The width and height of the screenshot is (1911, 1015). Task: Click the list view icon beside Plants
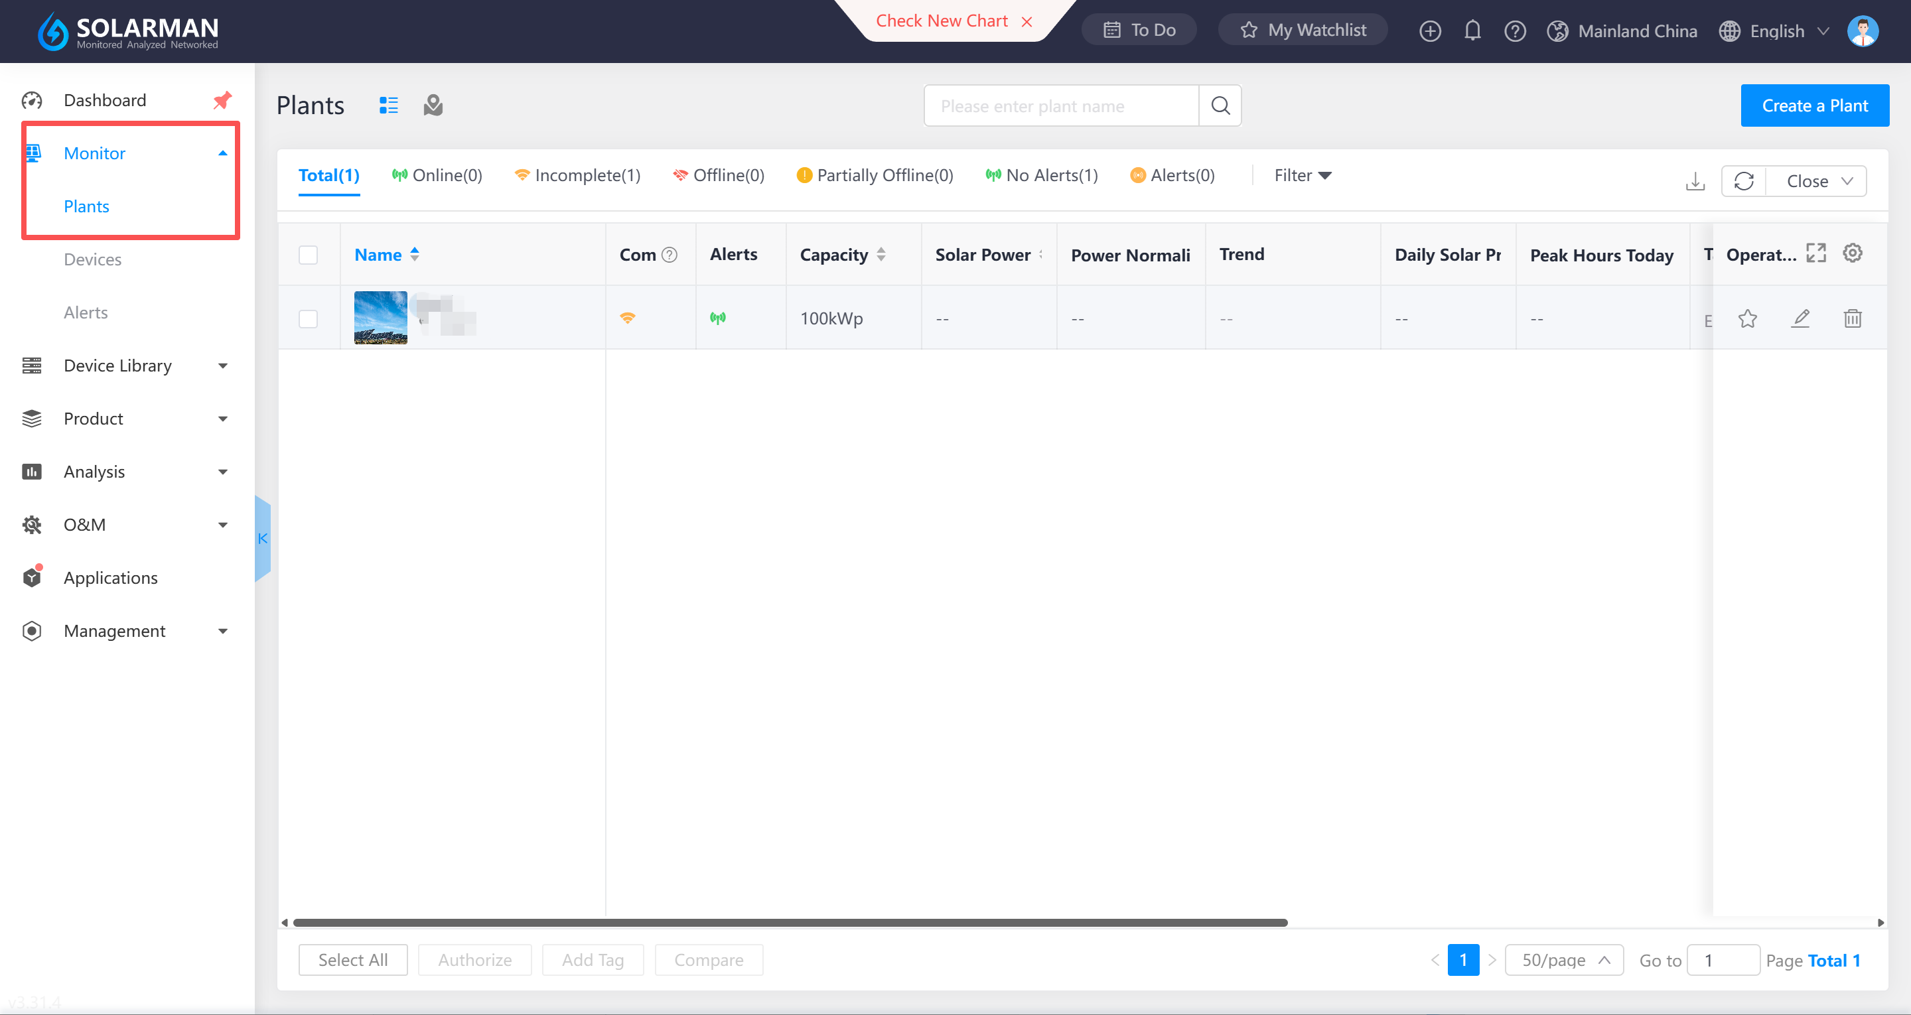[x=388, y=105]
